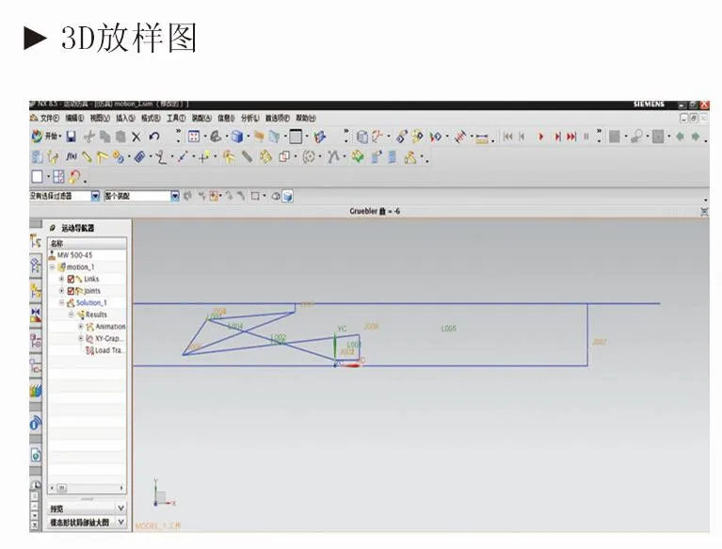The width and height of the screenshot is (722, 549).
Task: Click the Link creation icon after f(x)
Action: coord(86,157)
